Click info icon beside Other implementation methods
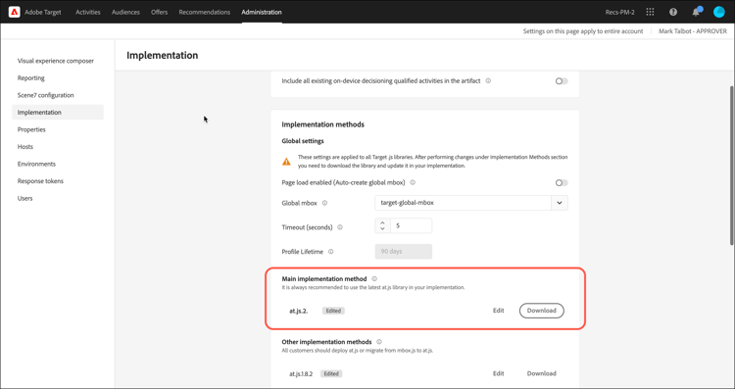This screenshot has width=735, height=389. tap(378, 342)
